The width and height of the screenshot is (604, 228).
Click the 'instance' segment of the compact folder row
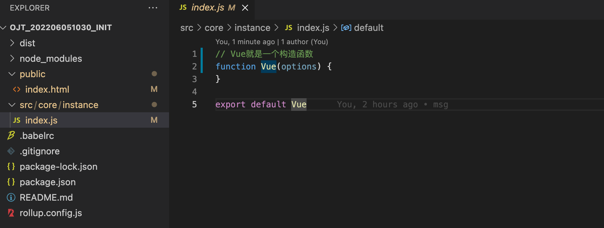pos(80,105)
